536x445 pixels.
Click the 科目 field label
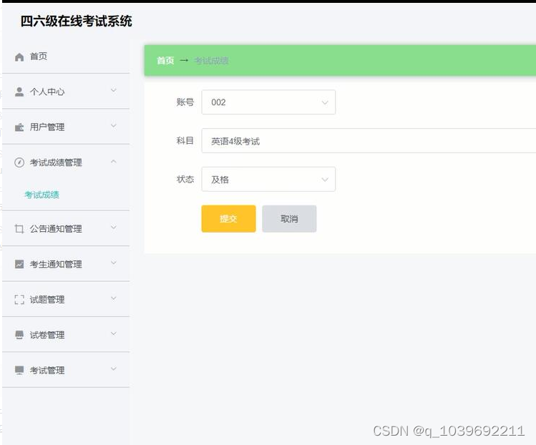pos(185,141)
